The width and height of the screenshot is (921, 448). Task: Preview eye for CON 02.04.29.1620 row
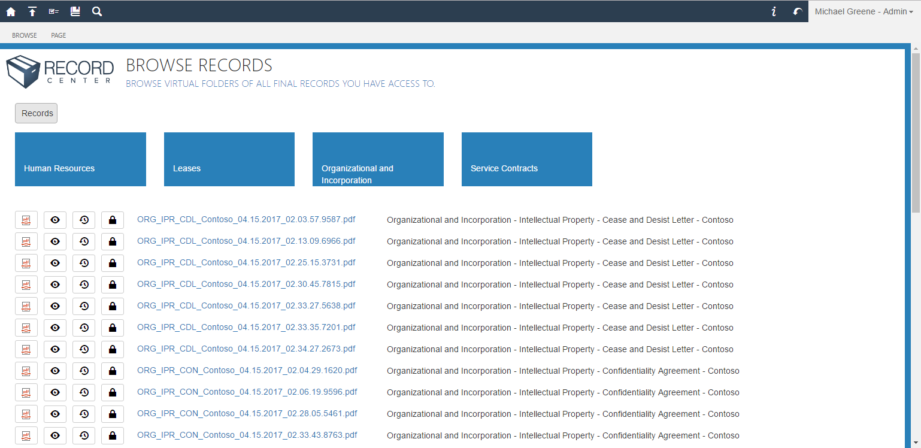[x=55, y=371]
